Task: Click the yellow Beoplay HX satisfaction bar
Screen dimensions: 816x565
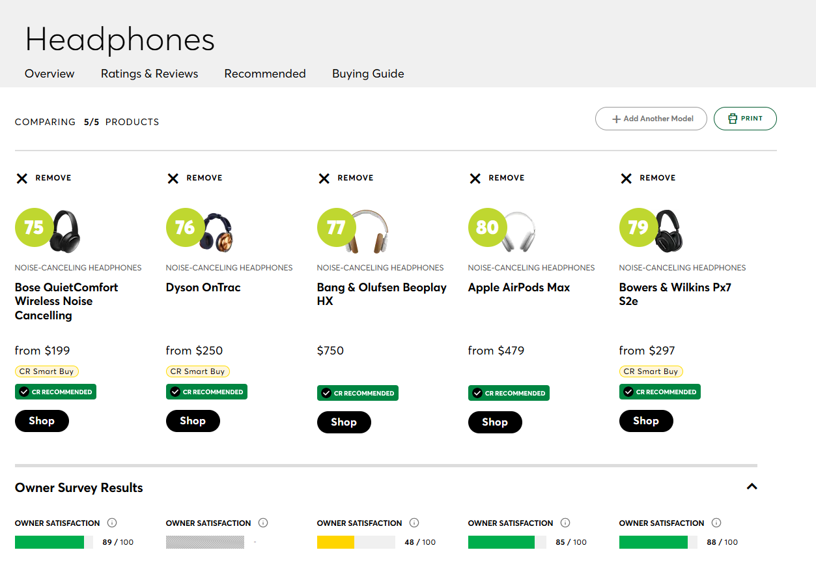Action: click(336, 542)
